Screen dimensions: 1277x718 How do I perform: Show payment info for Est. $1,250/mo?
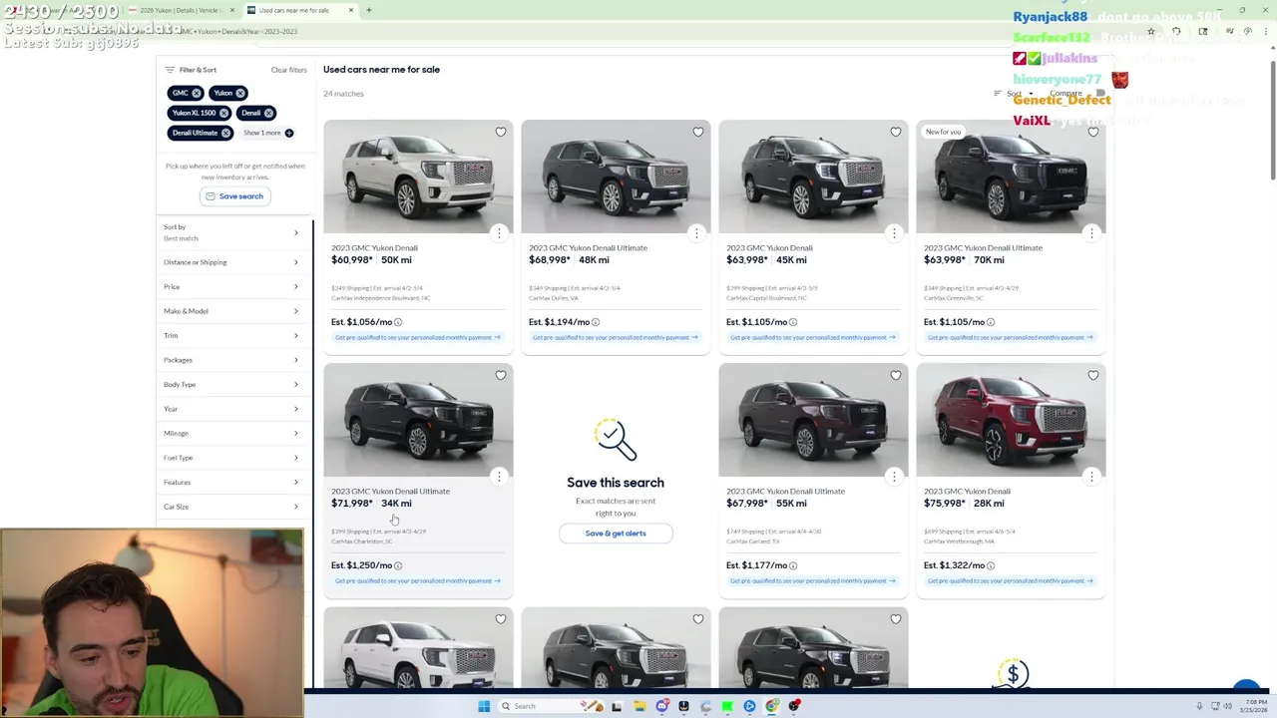tap(398, 565)
